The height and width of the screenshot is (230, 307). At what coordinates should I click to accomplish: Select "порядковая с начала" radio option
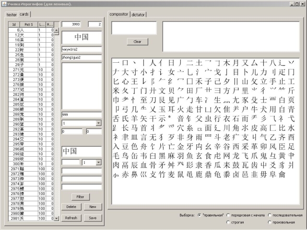(x=246, y=215)
